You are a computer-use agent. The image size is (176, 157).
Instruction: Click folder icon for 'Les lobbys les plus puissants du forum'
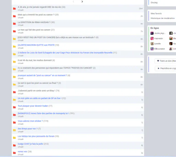(14, 138)
